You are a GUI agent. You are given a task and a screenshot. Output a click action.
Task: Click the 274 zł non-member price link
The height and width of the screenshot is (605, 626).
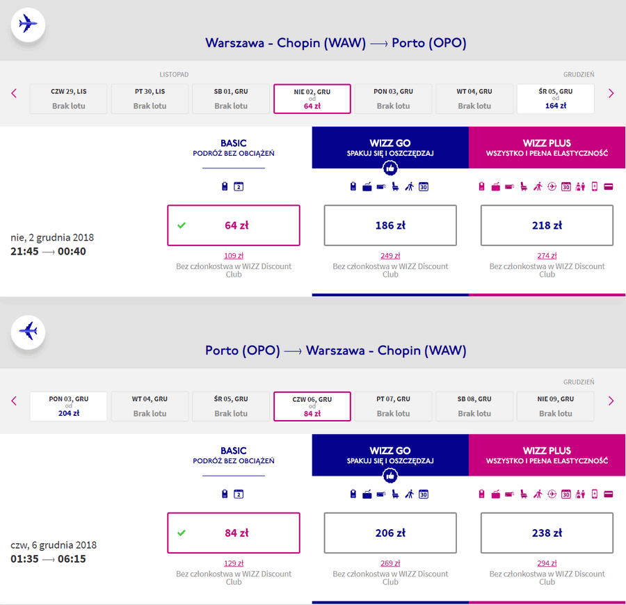point(547,256)
